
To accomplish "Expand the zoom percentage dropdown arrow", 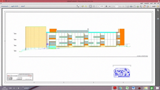I will coord(98,6).
